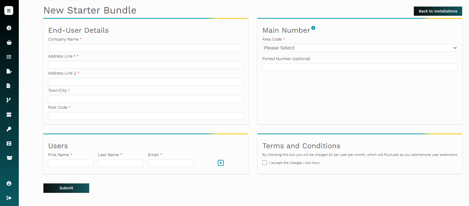Screen dimensions: 469x206
Task: Click the log out icon
Action: tap(9, 198)
